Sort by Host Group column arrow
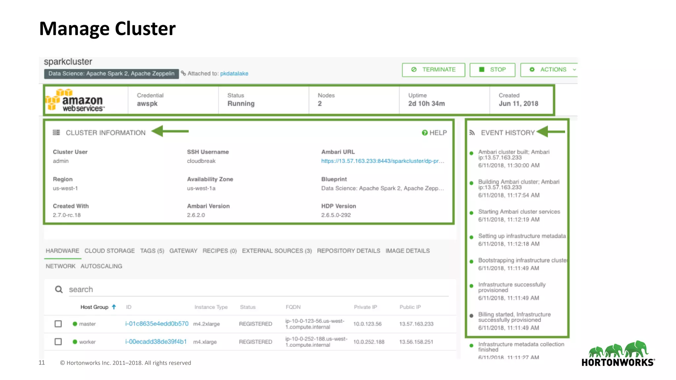This screenshot has width=676, height=380. click(x=114, y=307)
